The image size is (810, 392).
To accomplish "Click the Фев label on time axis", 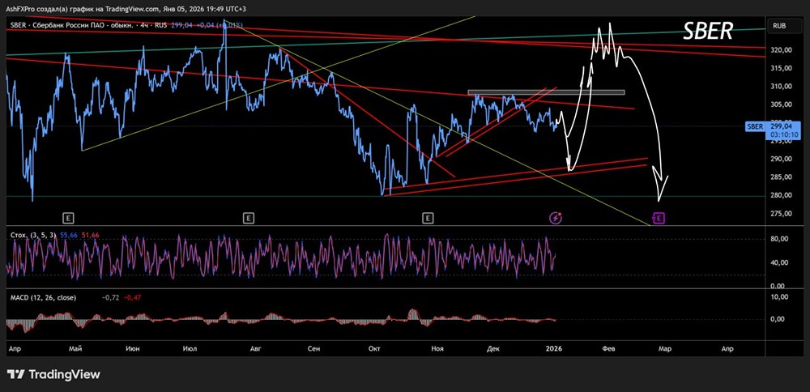I will click(609, 349).
